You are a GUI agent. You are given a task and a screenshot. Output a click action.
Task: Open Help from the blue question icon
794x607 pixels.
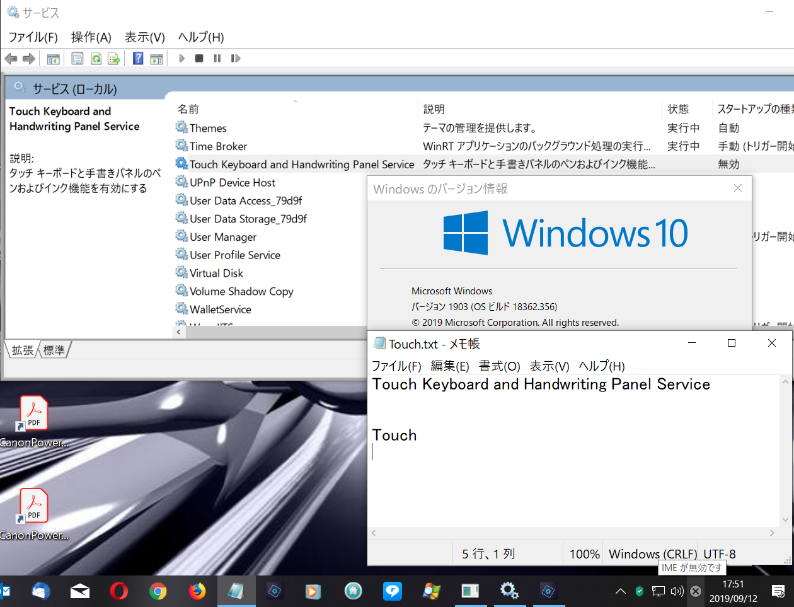click(138, 59)
